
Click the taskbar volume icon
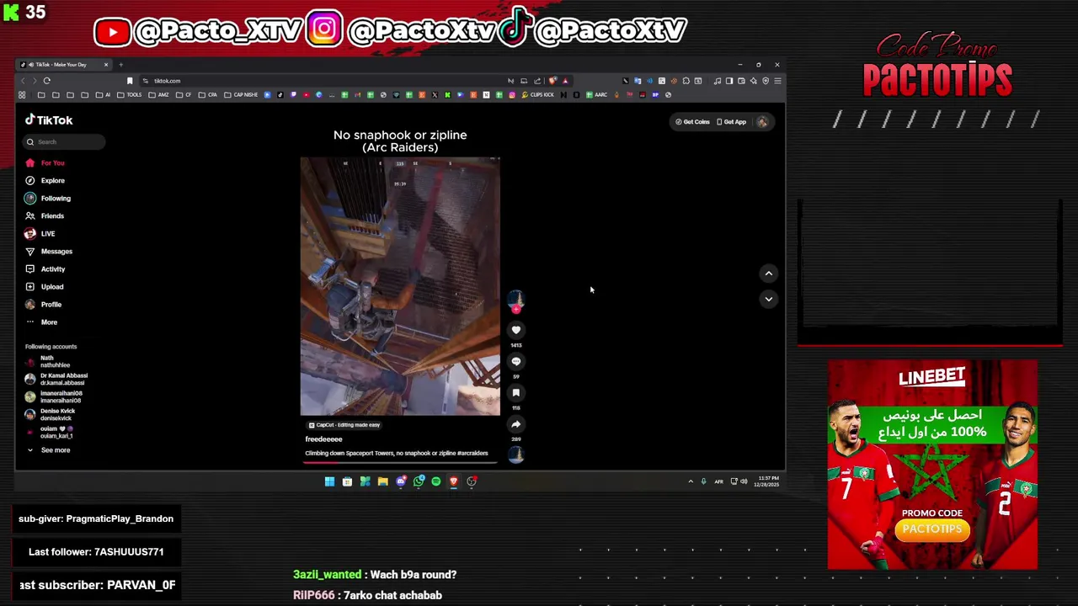(x=744, y=481)
